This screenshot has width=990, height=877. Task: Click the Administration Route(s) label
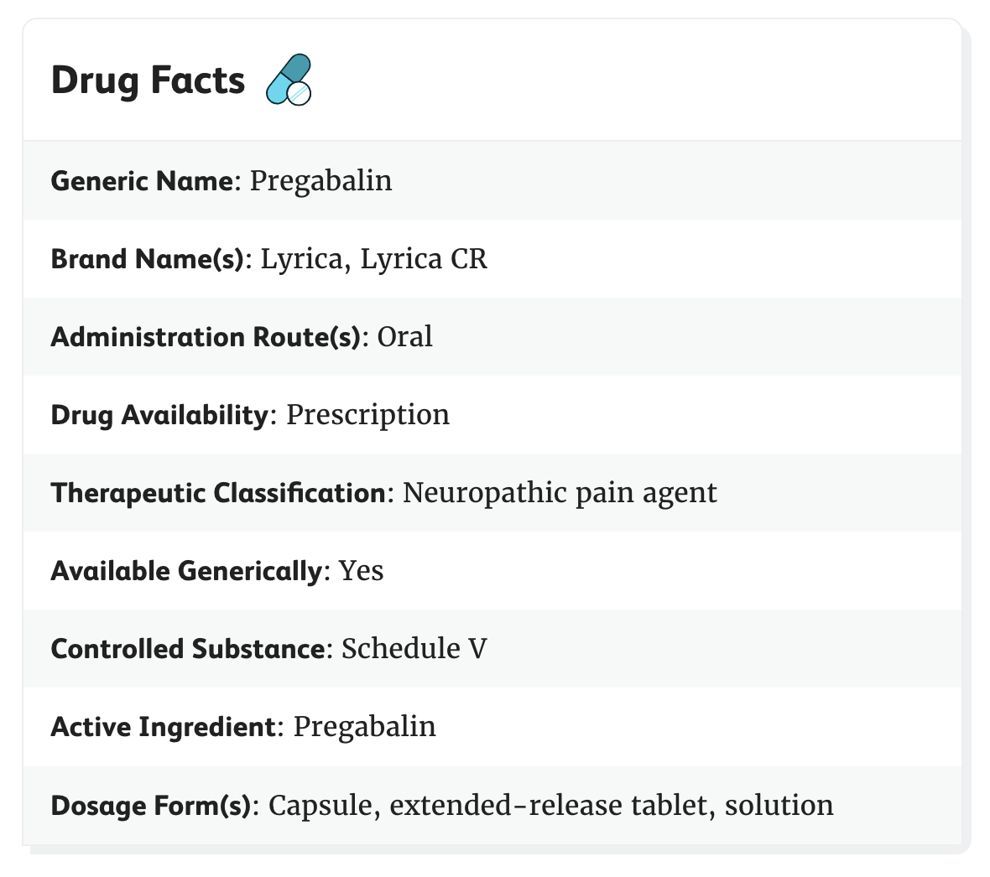[x=206, y=337]
